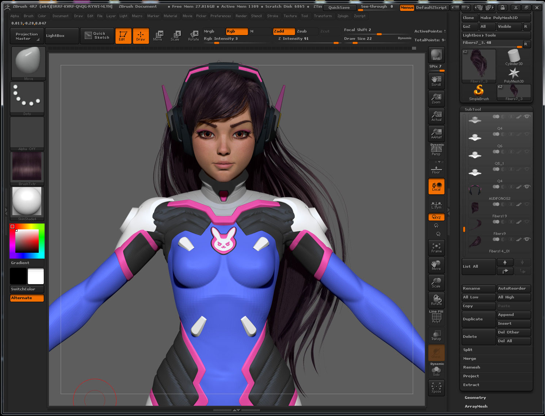Click the right-shelf Move view icon
Screen dimensions: 545x416
pos(436,265)
